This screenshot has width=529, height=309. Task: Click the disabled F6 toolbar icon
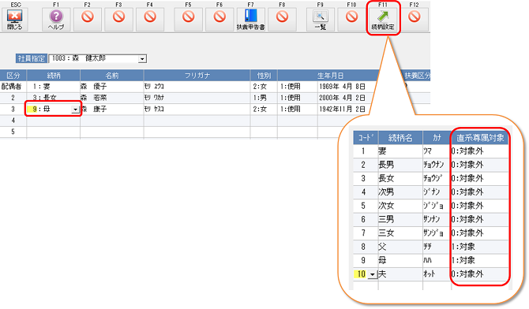tap(219, 20)
